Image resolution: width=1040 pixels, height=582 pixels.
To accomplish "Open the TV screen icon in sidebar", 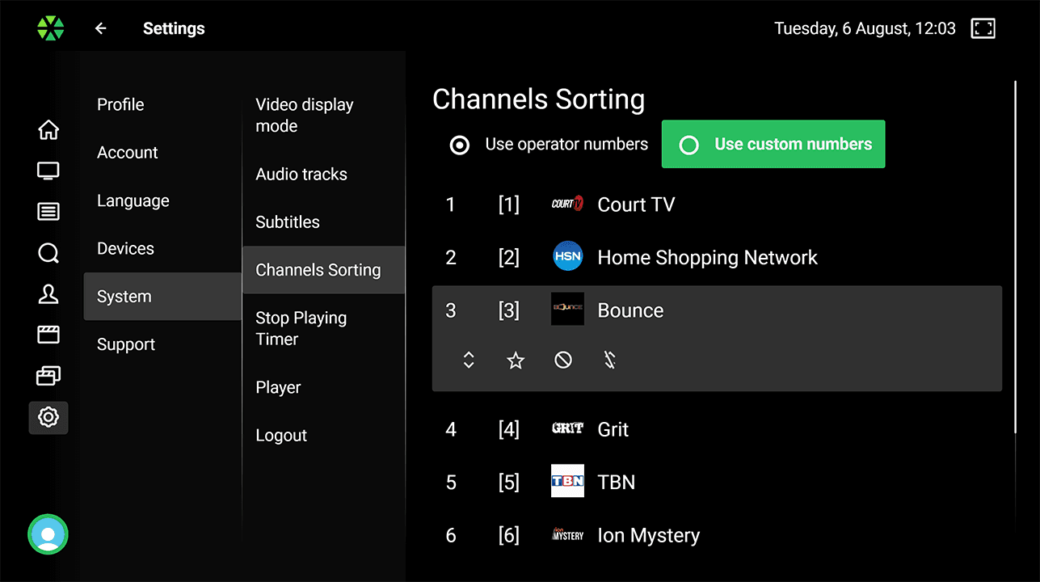I will click(48, 171).
